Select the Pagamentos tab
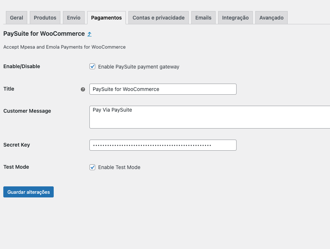 click(x=106, y=18)
